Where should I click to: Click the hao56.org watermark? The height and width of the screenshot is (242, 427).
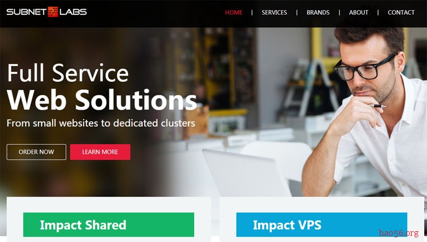[399, 233]
